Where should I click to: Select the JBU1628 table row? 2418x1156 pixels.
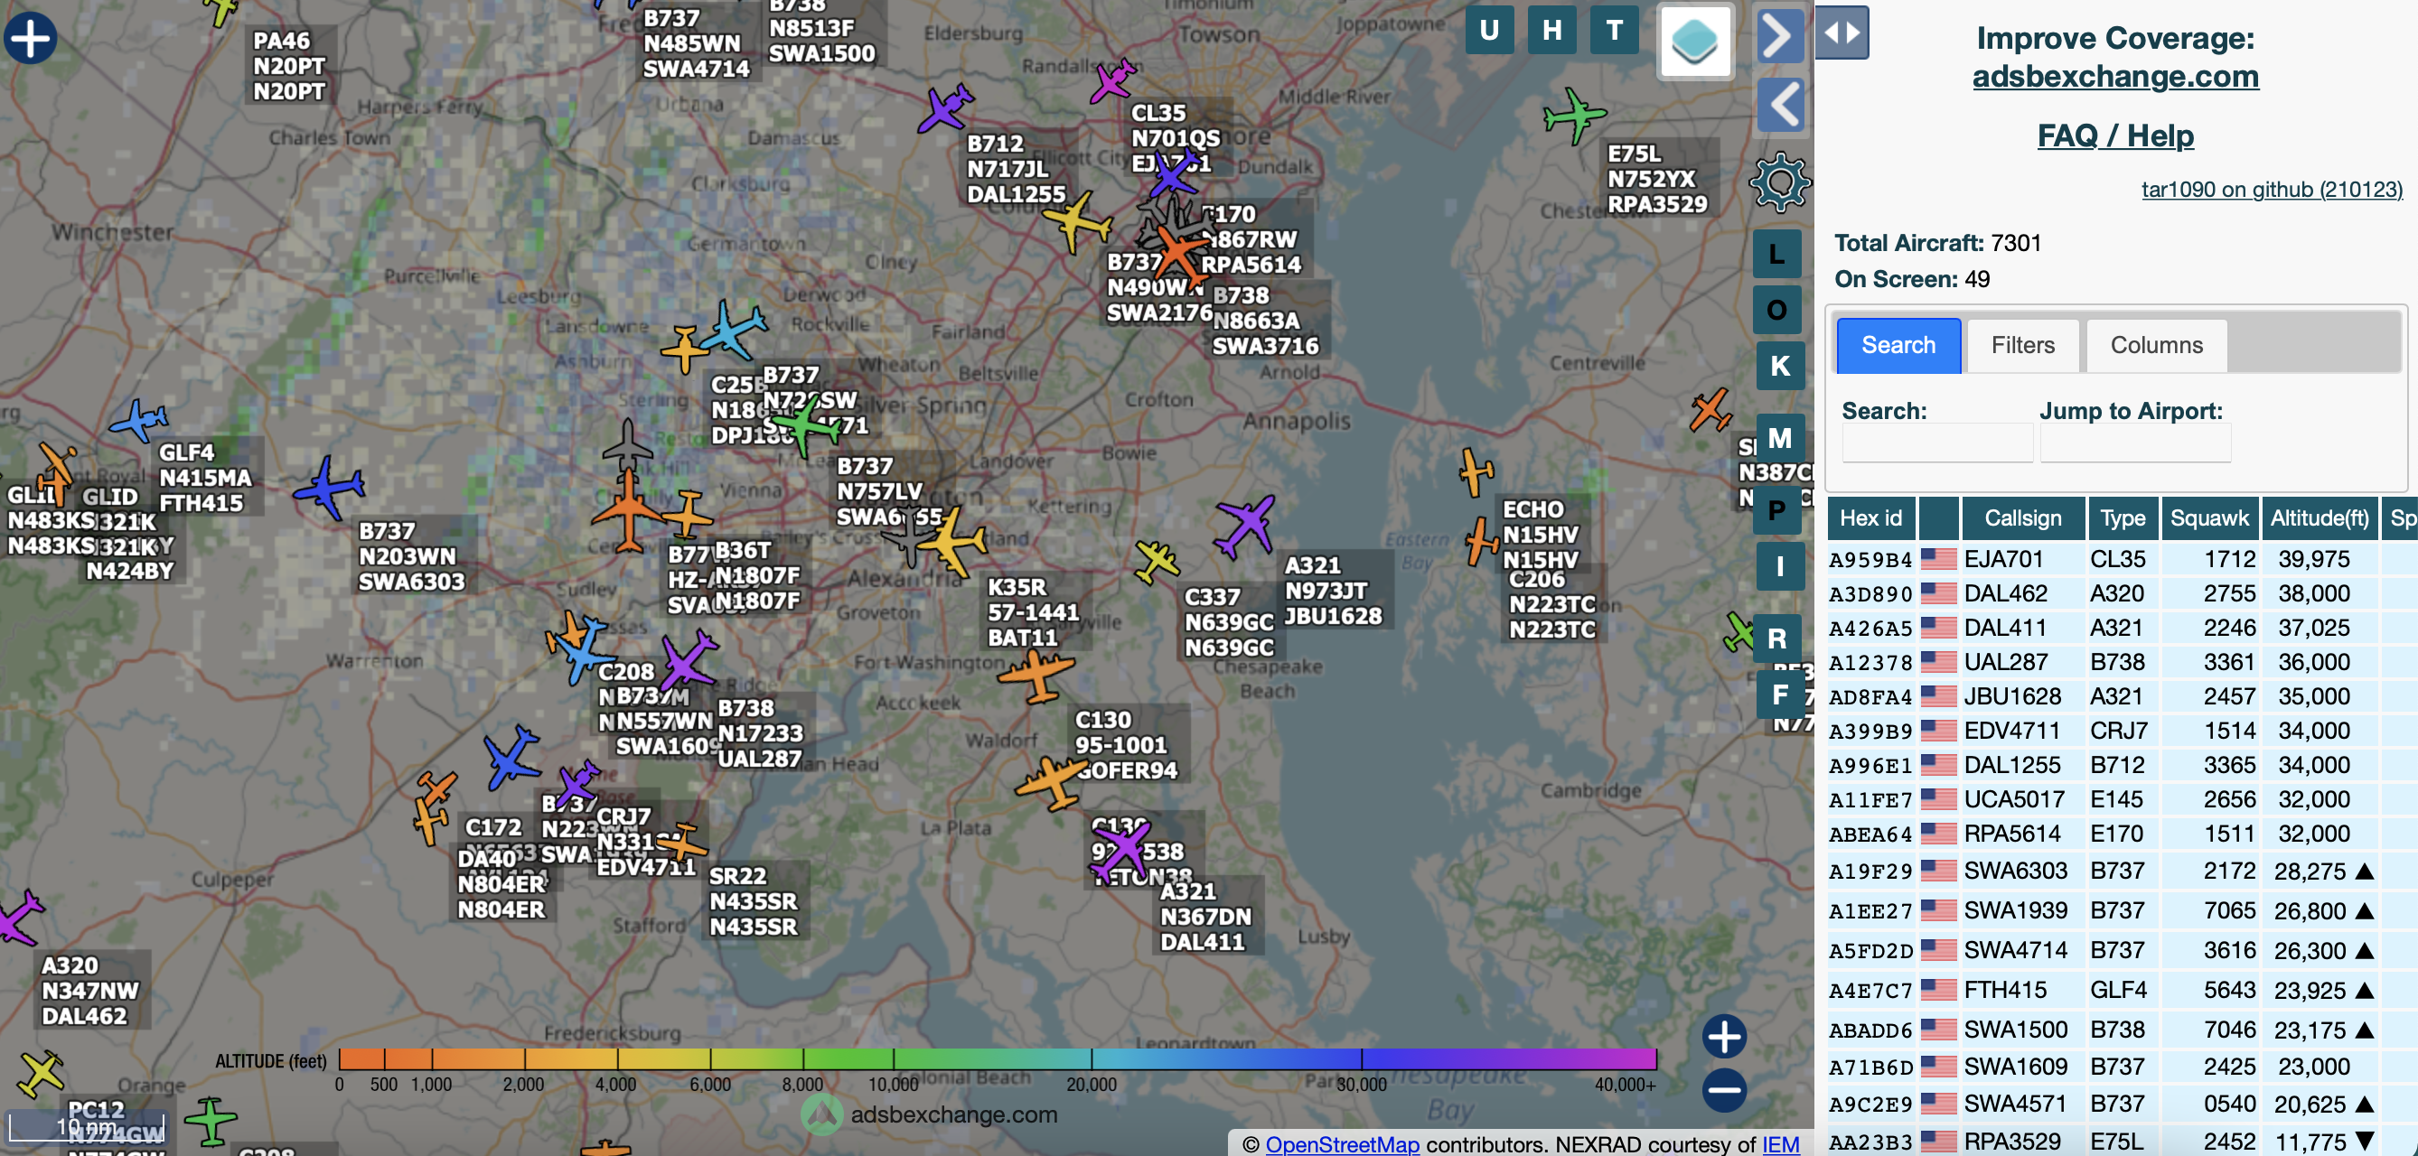tap(2122, 697)
